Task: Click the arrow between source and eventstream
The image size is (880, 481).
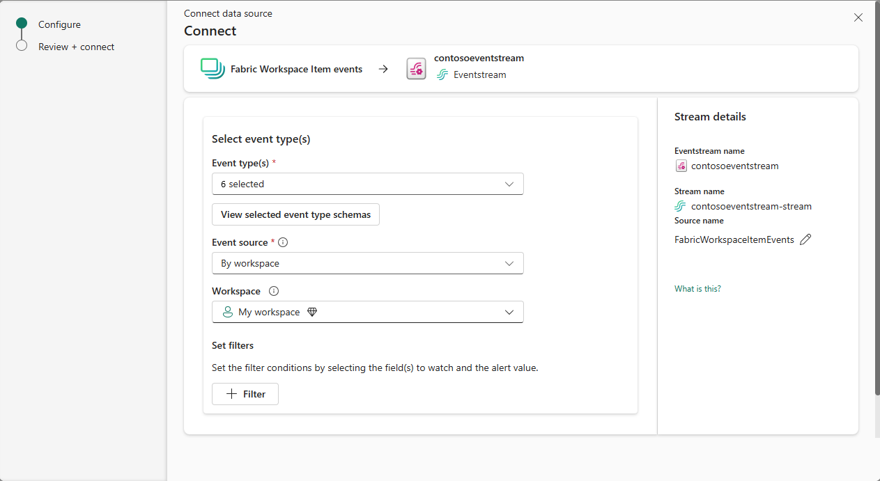Action: (x=383, y=68)
